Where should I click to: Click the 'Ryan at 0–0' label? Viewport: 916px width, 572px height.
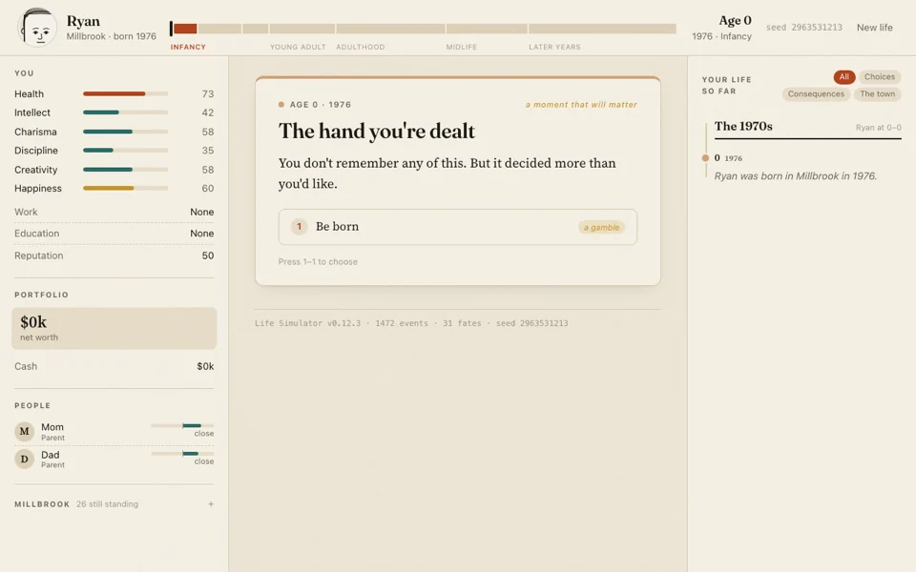click(878, 127)
